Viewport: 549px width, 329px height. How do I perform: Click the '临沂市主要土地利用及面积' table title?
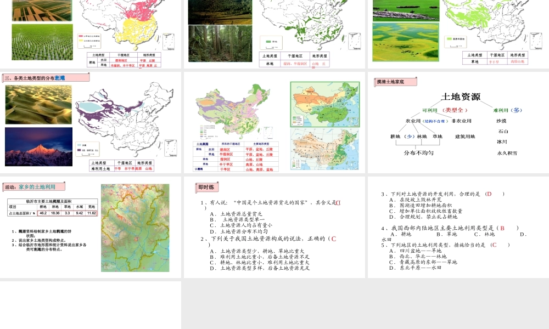click(x=49, y=201)
